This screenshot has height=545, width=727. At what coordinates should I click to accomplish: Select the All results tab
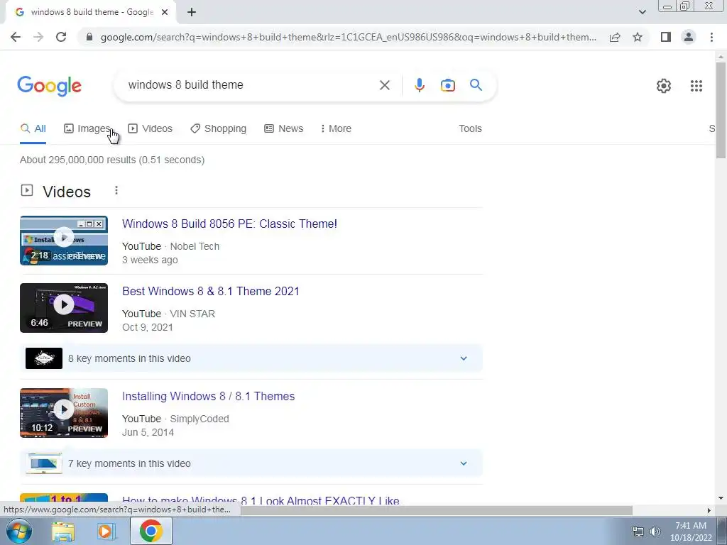(x=33, y=129)
